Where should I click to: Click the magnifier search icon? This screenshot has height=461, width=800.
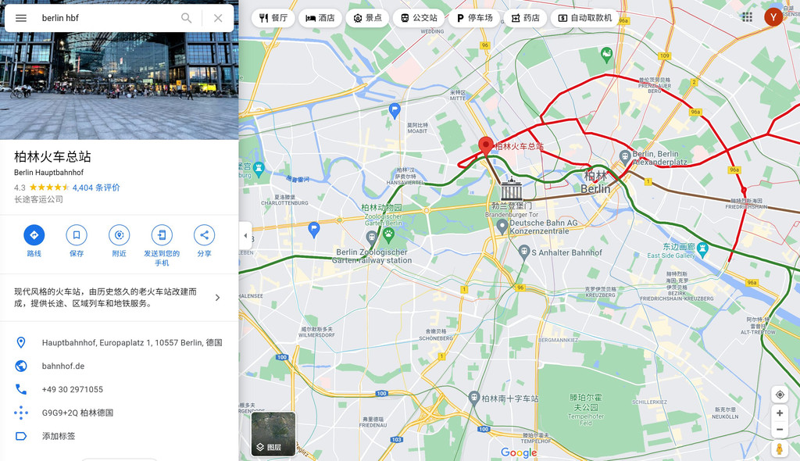pos(186,18)
